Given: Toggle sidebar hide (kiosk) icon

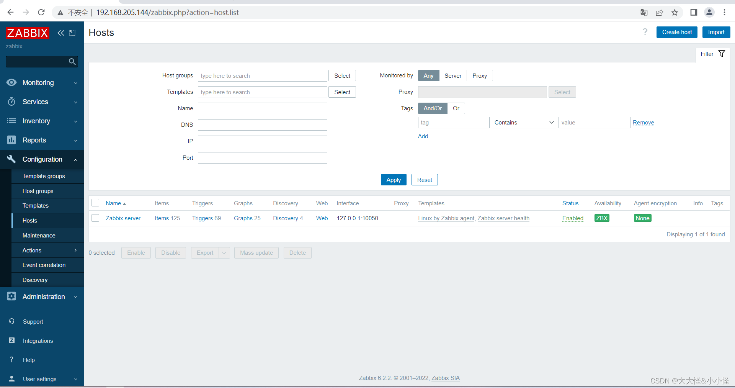Looking at the screenshot, I should coord(72,33).
